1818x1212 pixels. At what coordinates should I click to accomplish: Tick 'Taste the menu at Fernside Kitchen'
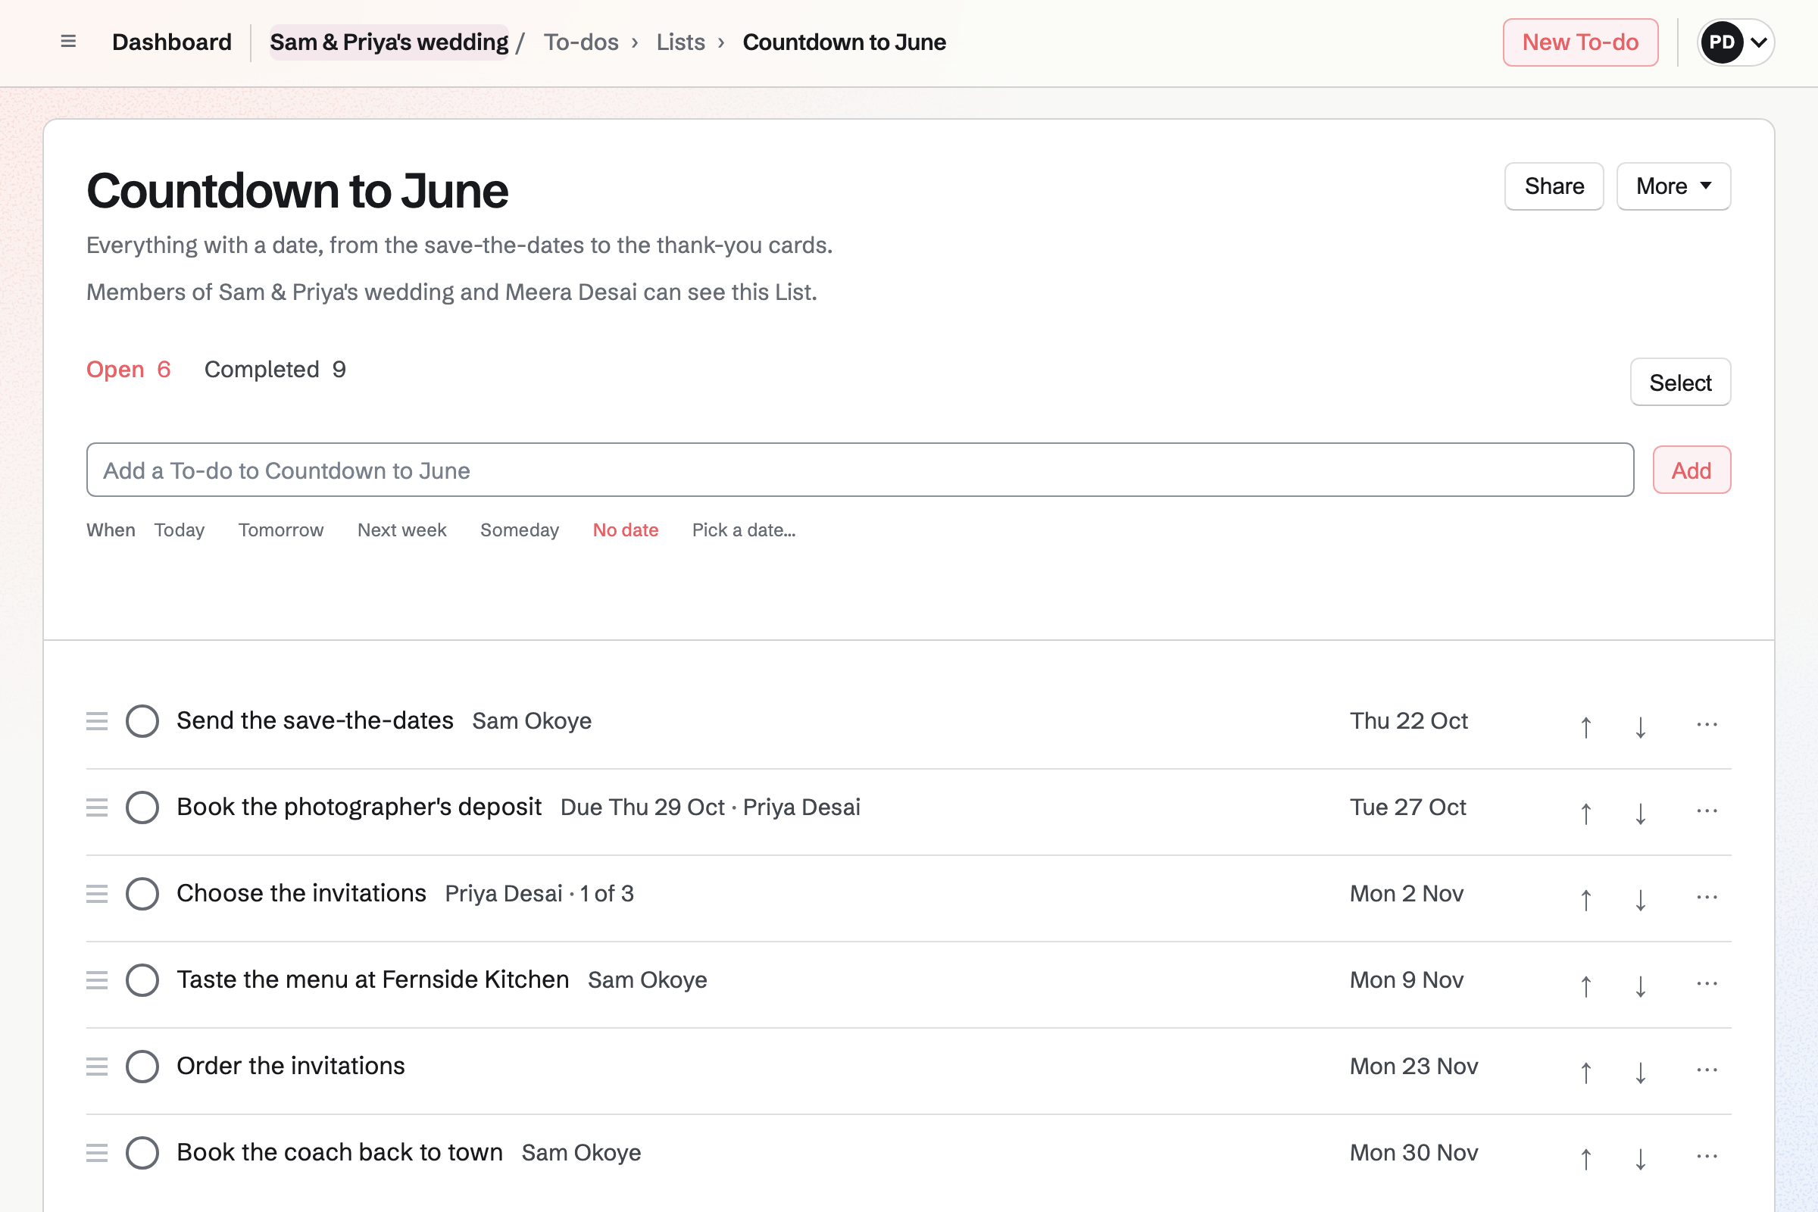[x=142, y=980]
